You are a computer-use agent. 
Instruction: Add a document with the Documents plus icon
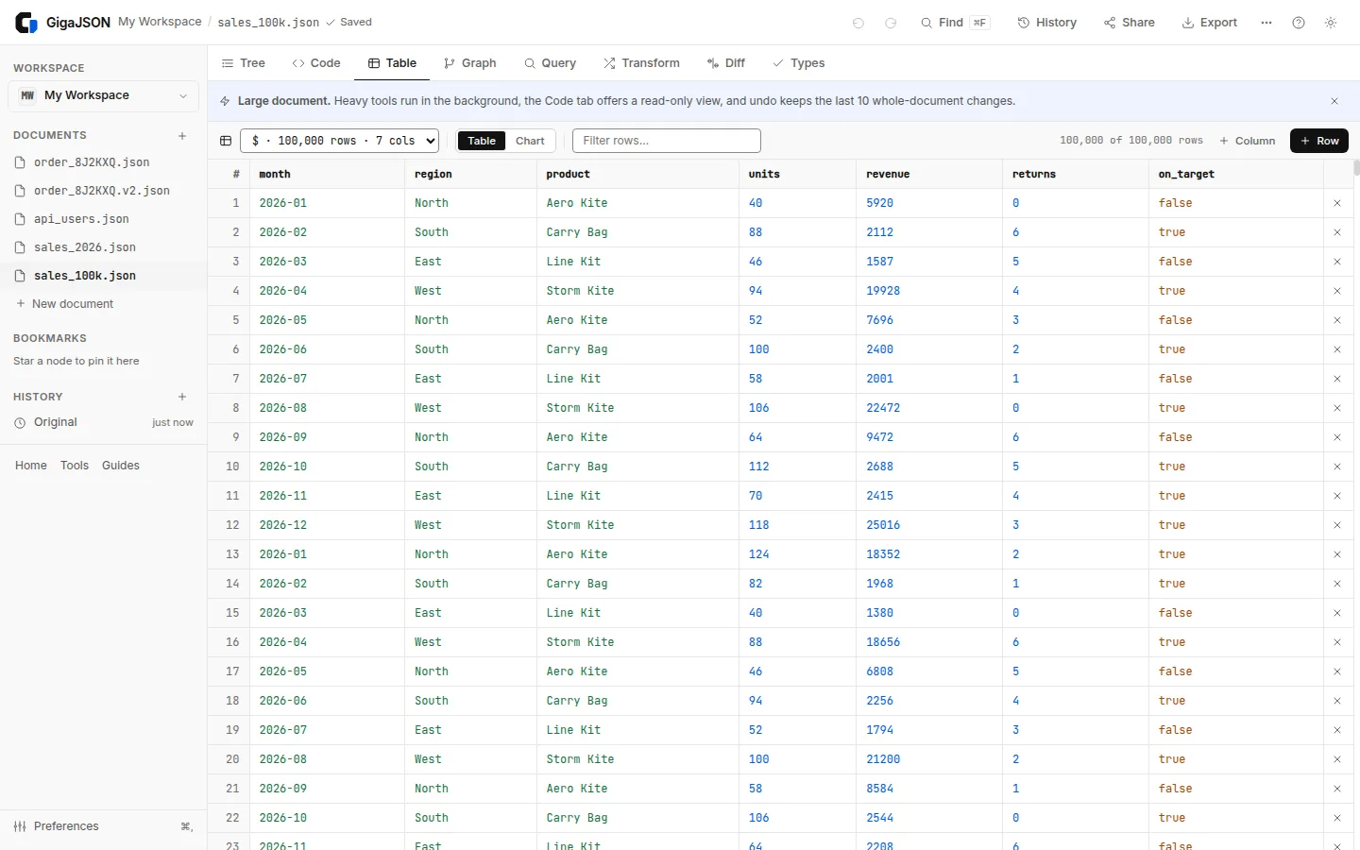[x=182, y=136]
